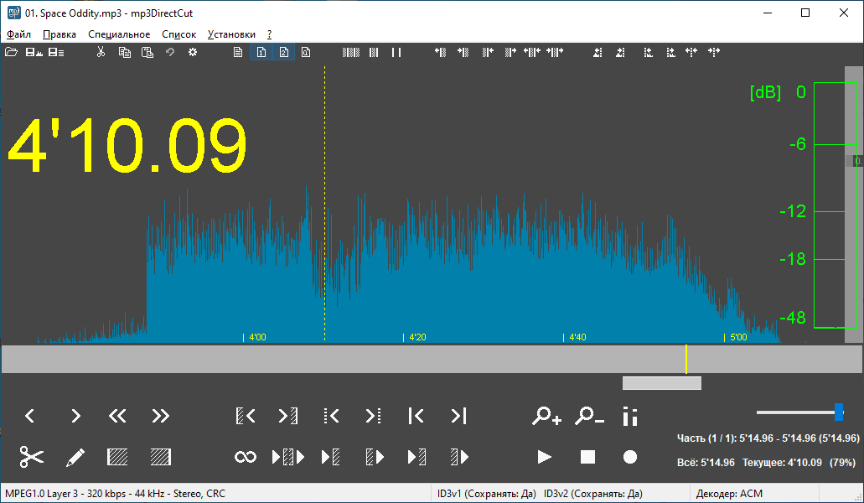Play up to selection end icon

416,457
